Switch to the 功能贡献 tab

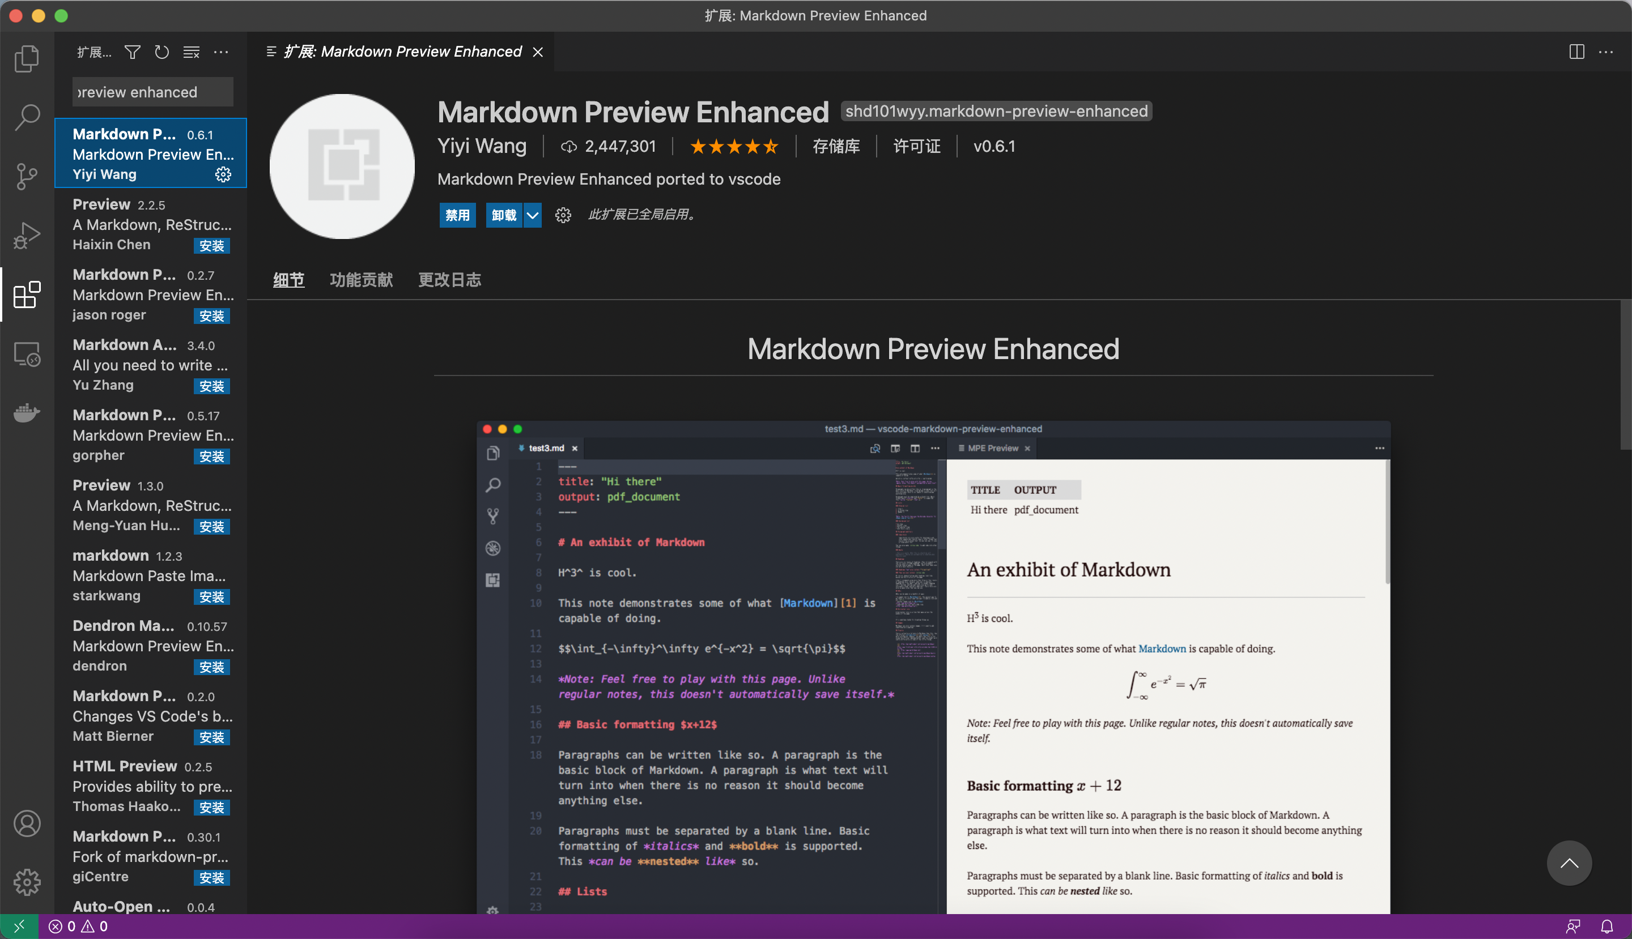[x=361, y=280]
